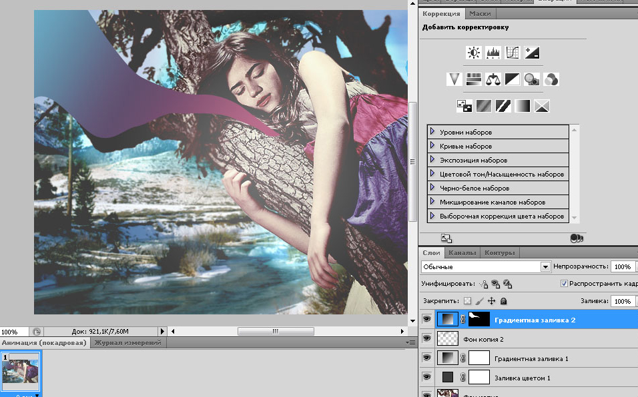Select the Фон копия 2 layer name

point(483,339)
